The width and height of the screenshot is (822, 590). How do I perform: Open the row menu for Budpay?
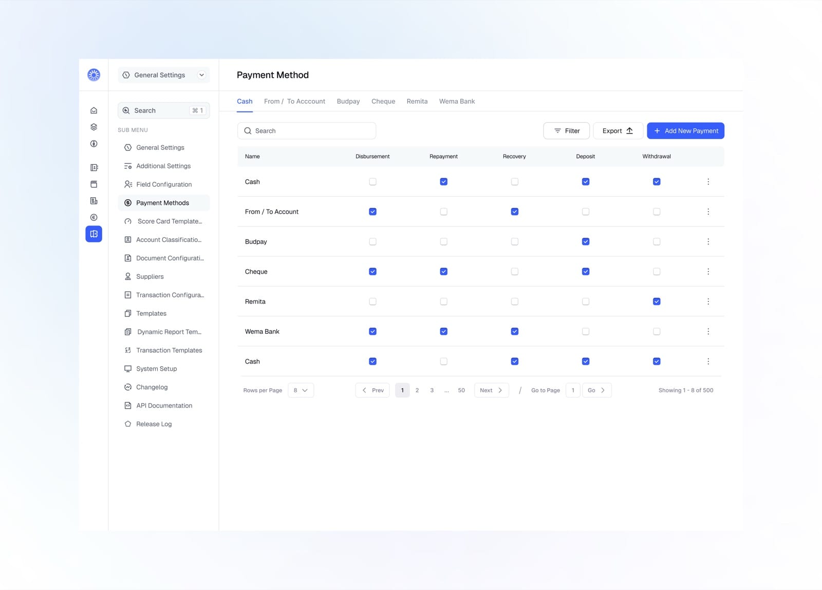708,241
